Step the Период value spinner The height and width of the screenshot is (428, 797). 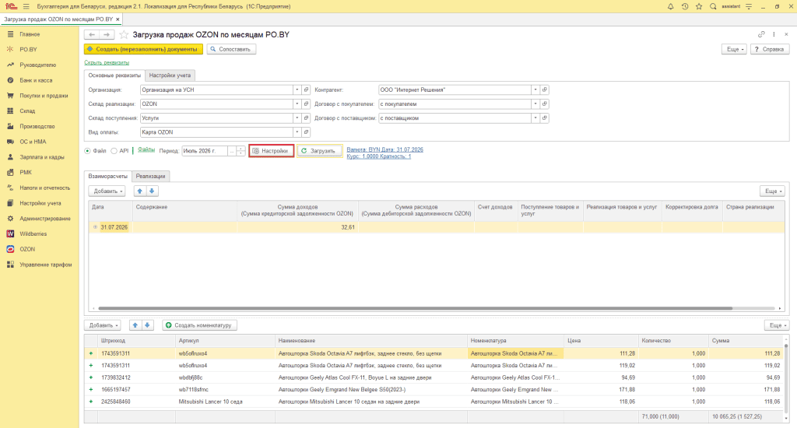[241, 151]
